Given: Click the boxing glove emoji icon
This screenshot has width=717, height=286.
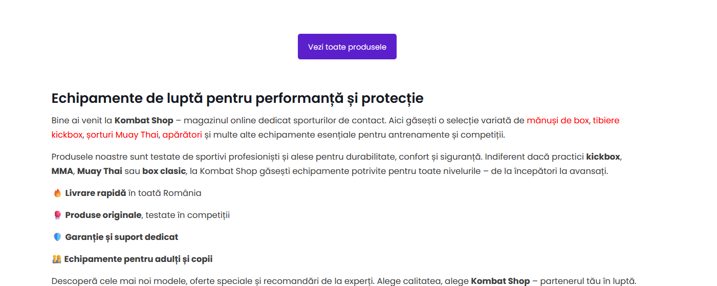Looking at the screenshot, I should pos(57,215).
